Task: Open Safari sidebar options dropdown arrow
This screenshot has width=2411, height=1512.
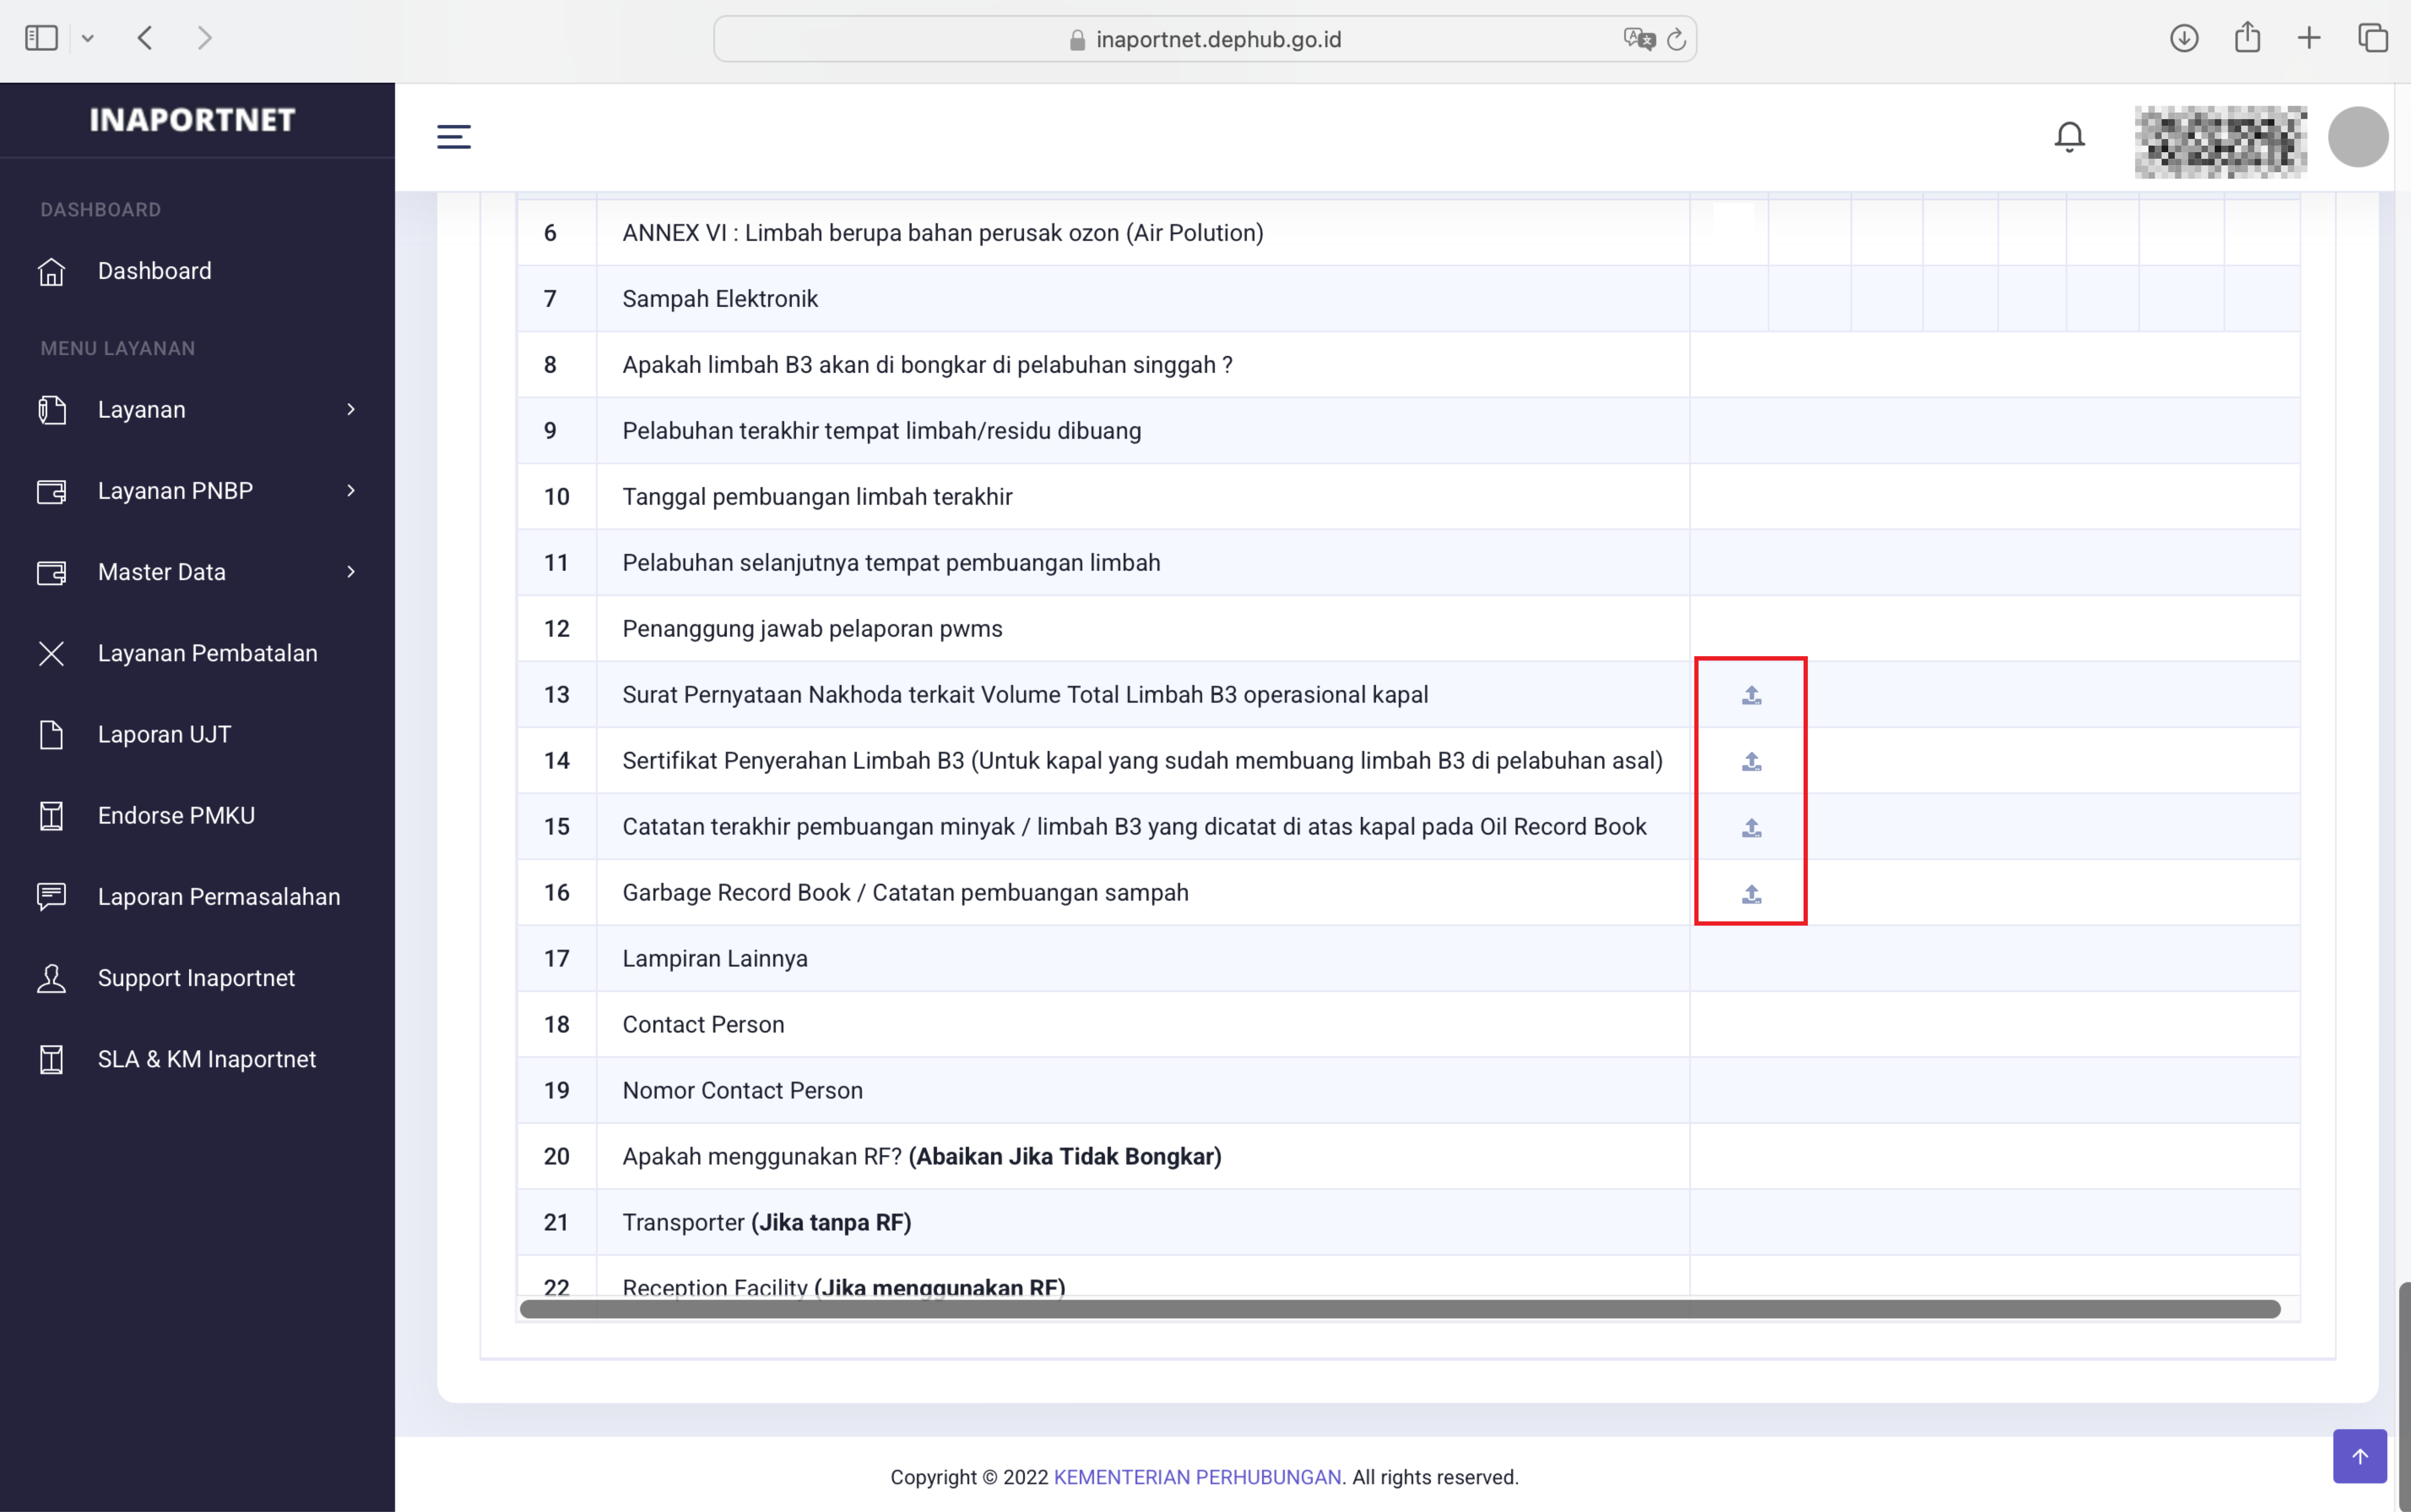Action: 88,38
